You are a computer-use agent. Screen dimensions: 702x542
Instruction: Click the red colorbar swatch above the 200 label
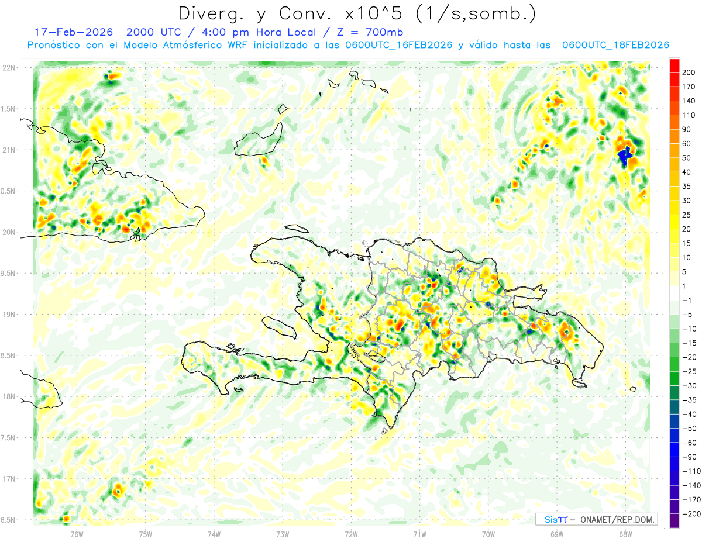(x=675, y=65)
